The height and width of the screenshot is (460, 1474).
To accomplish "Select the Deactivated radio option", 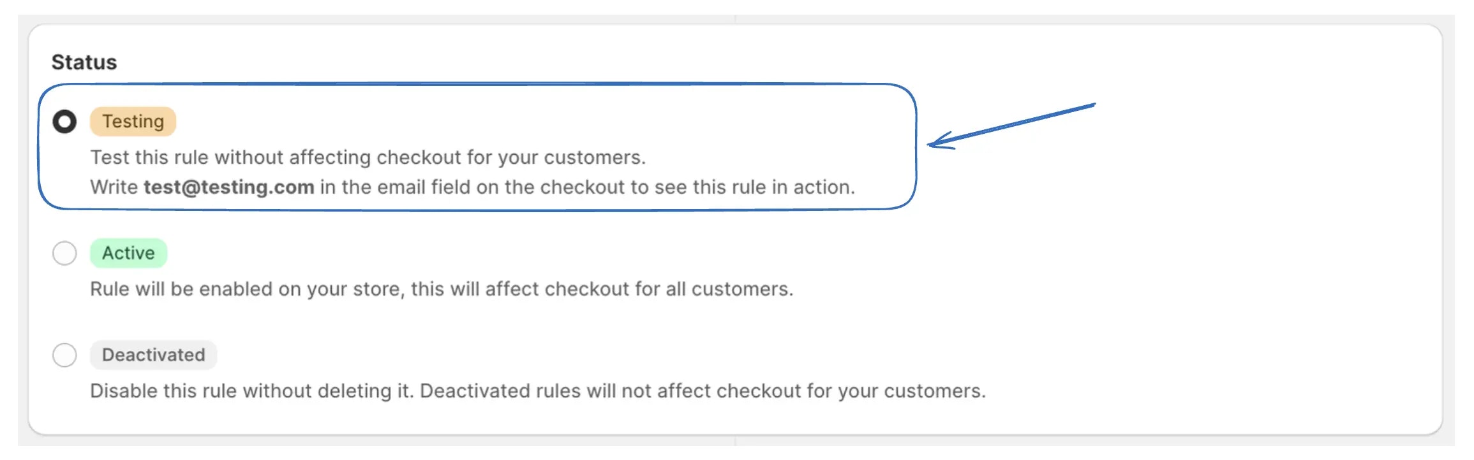I will click(x=64, y=355).
